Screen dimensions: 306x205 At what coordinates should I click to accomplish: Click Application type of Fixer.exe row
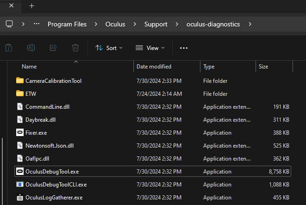[x=217, y=133]
